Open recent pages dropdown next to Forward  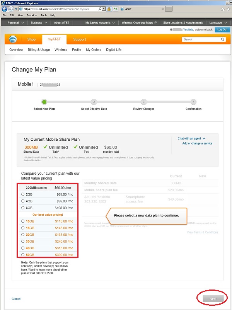16,9
